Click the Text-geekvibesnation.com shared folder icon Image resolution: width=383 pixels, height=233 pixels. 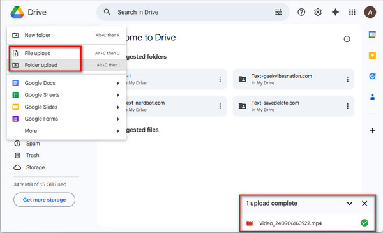tap(243, 79)
